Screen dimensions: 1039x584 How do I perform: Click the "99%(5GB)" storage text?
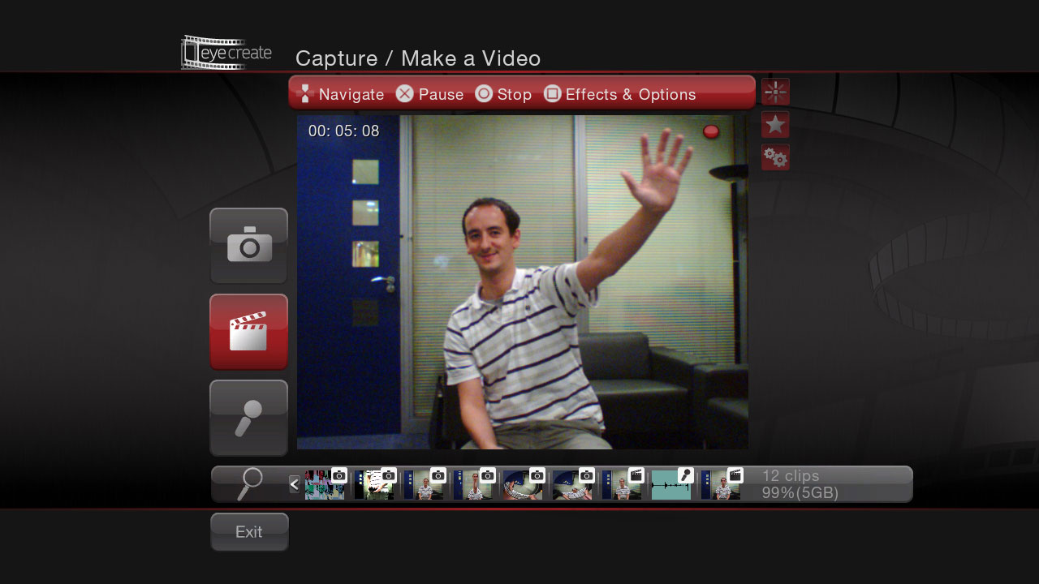(800, 492)
